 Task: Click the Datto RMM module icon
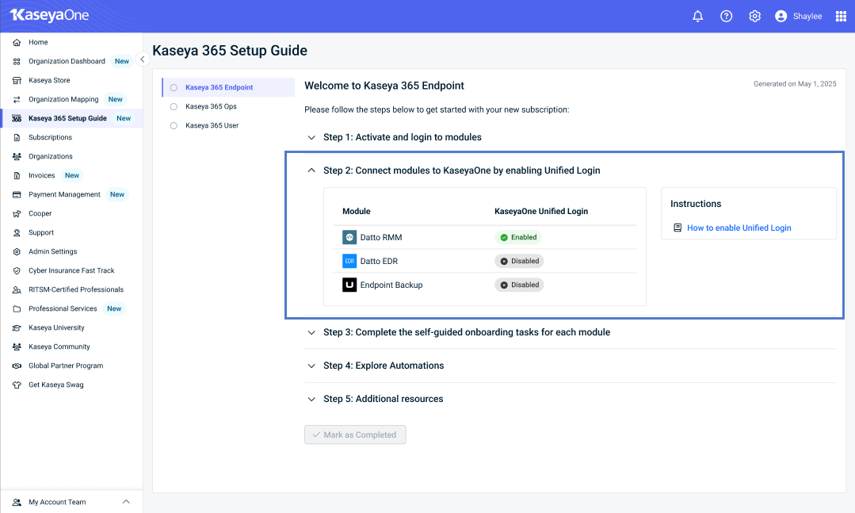coord(349,237)
